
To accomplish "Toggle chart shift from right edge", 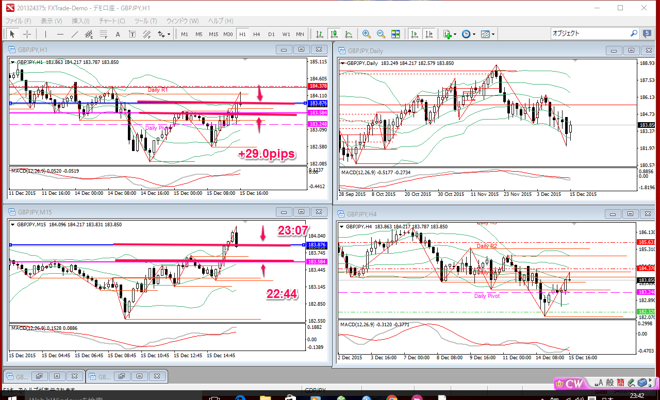I will click(428, 34).
